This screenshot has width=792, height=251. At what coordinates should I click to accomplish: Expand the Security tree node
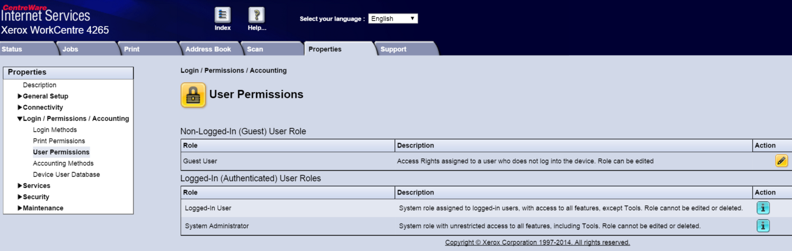20,197
